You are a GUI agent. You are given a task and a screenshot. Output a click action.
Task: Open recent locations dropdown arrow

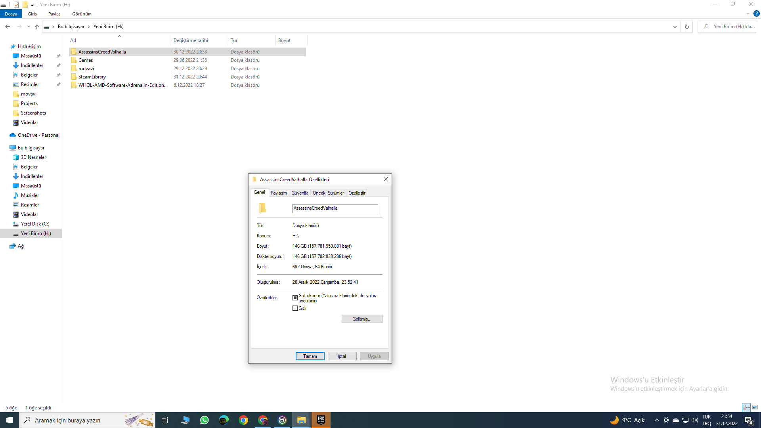pos(29,27)
